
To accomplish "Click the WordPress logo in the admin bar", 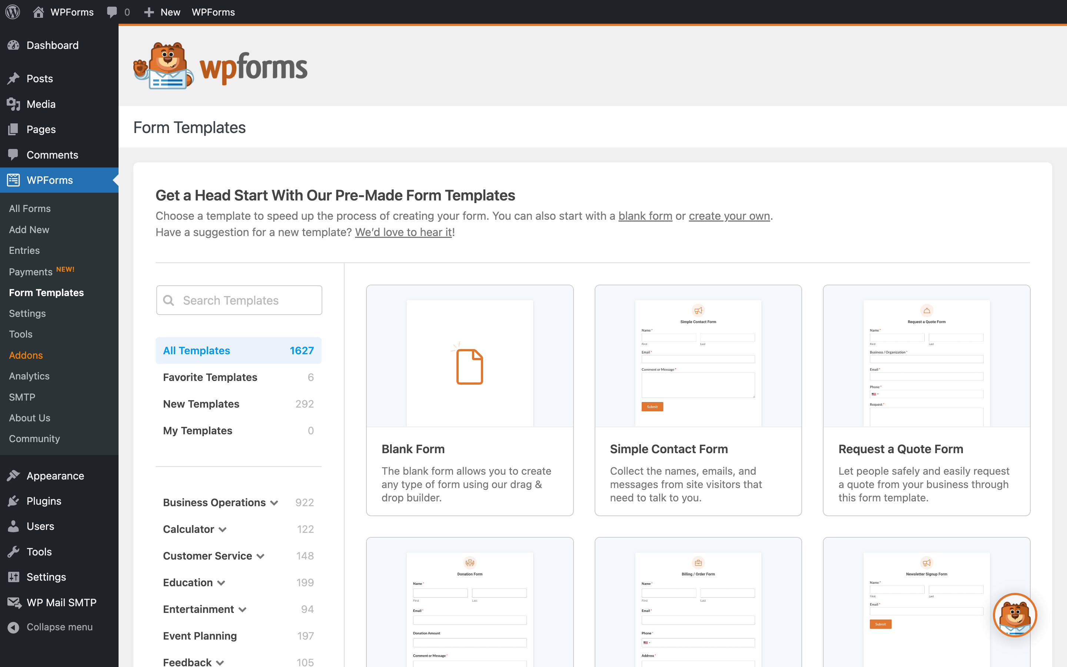I will pyautogui.click(x=12, y=12).
